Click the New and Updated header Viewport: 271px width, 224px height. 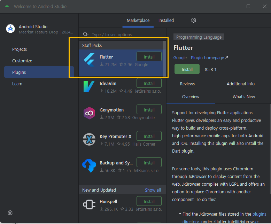tap(99, 190)
